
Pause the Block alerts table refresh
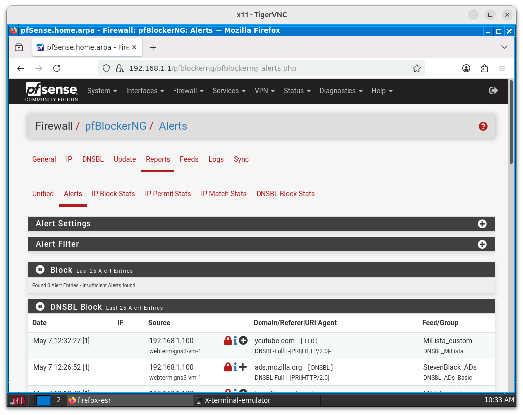[40, 269]
